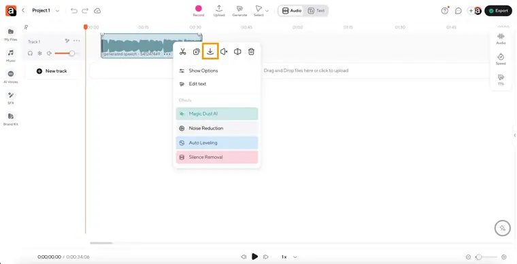The image size is (517, 264).
Task: Expand the Select tool dropdown arrow
Action: tap(267, 11)
